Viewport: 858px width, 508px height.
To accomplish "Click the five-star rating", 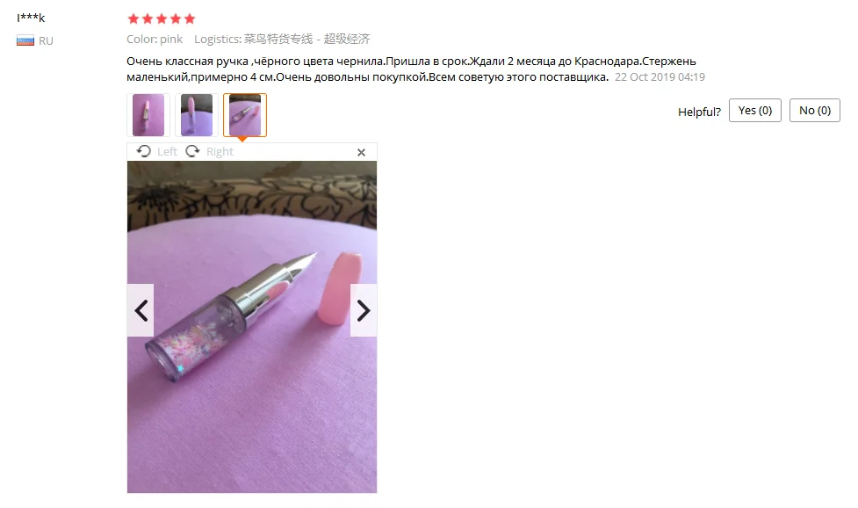I will tap(161, 19).
